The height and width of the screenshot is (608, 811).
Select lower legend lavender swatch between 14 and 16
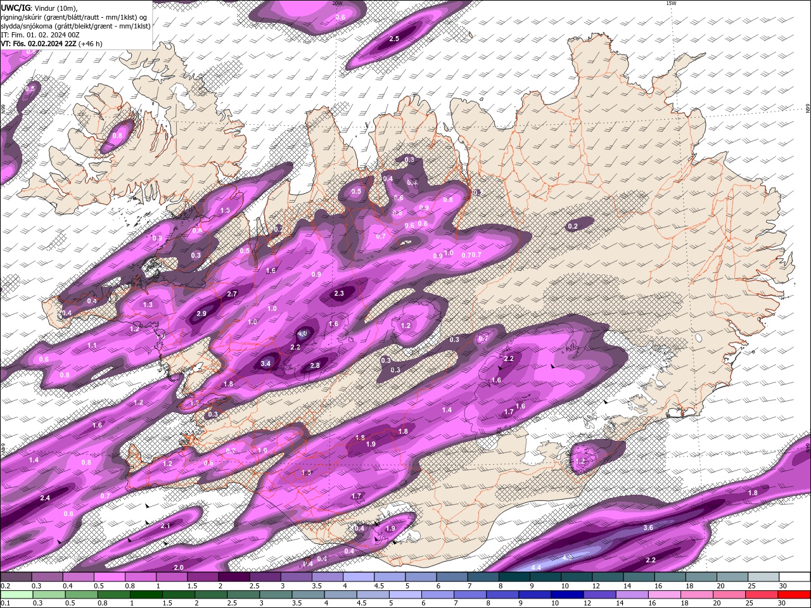coord(632,595)
